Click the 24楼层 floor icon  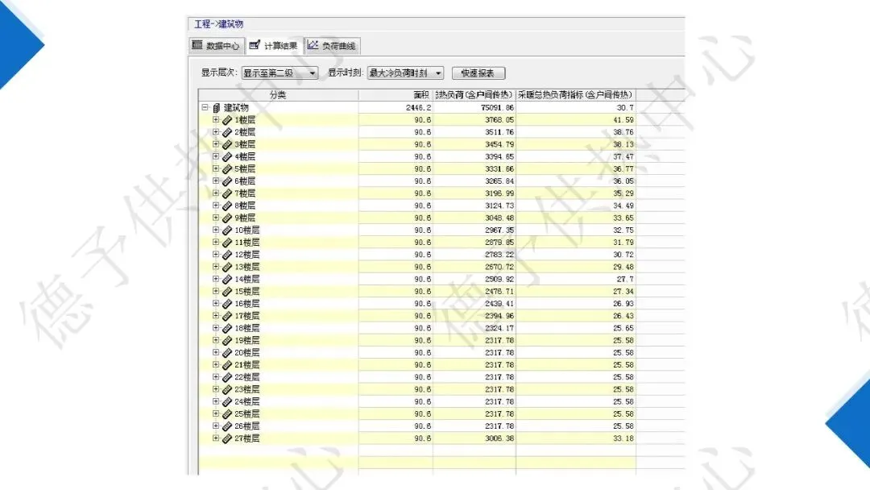pos(227,402)
